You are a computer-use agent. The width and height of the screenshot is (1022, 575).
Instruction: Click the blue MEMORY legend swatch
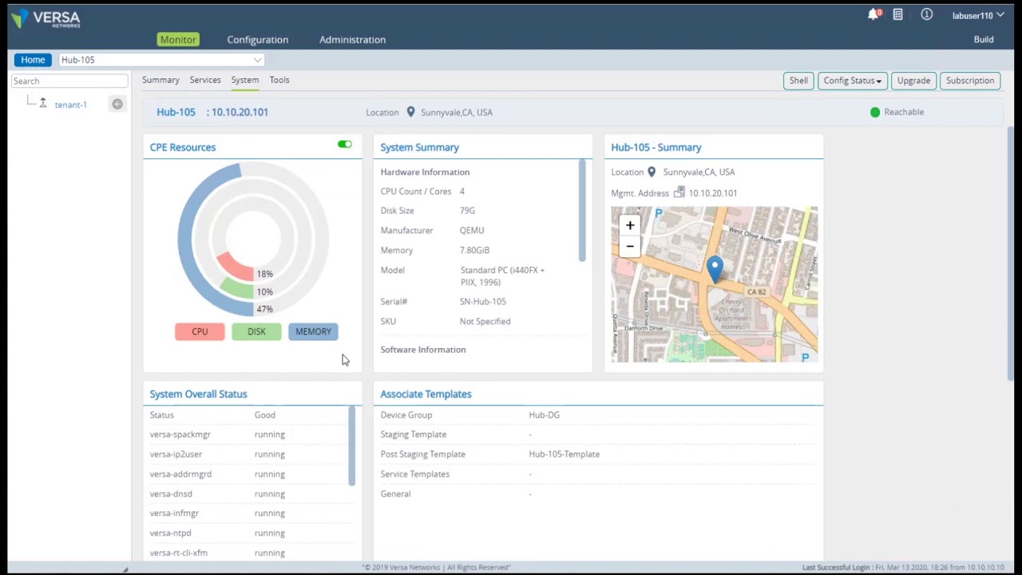point(313,331)
